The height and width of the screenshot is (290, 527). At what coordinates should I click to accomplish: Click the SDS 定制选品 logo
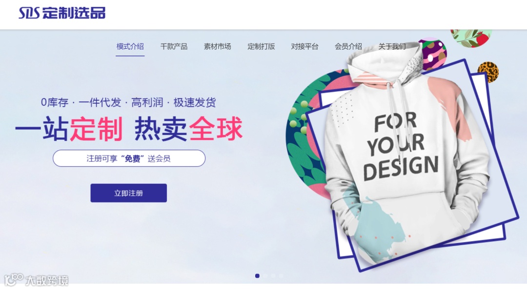pyautogui.click(x=62, y=13)
